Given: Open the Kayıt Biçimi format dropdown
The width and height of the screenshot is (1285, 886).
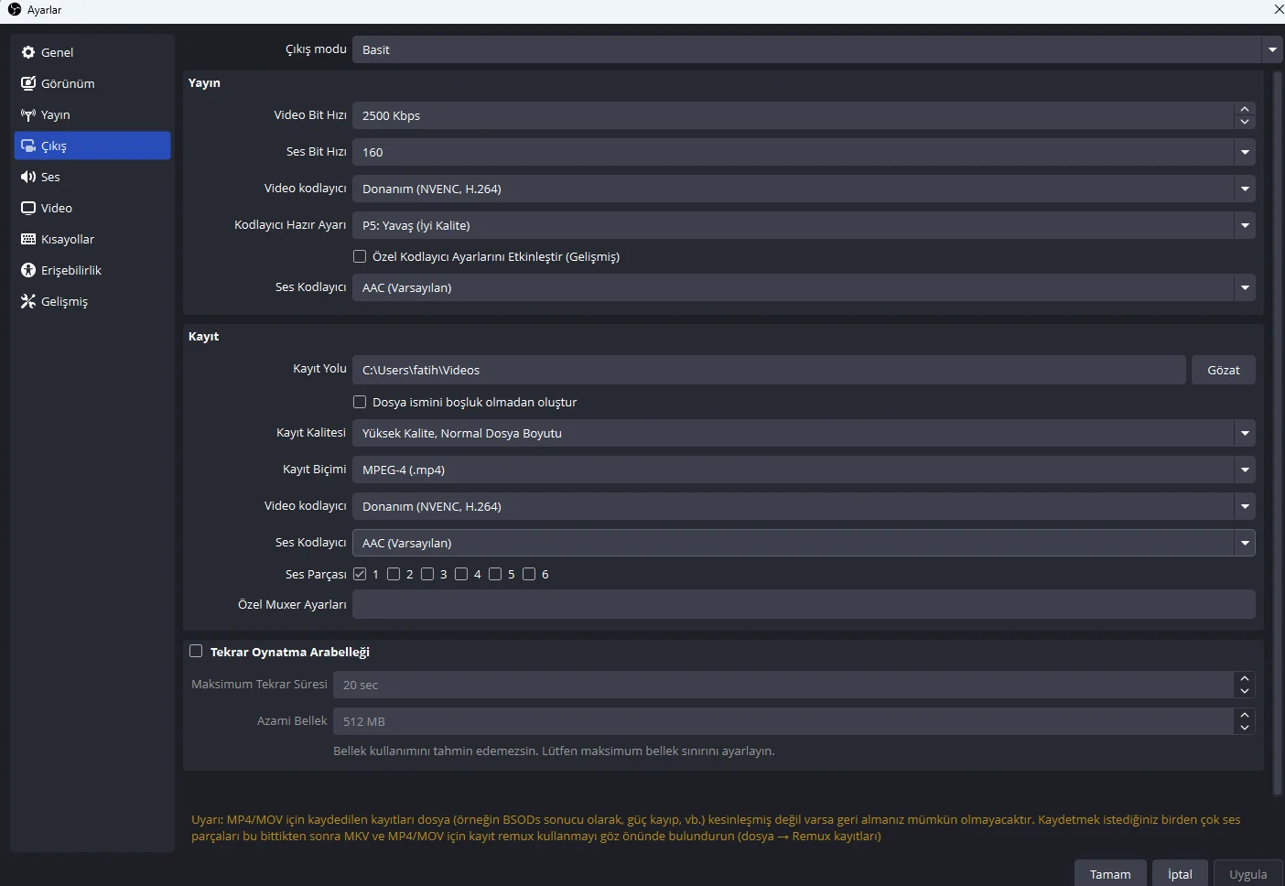Looking at the screenshot, I should [804, 470].
